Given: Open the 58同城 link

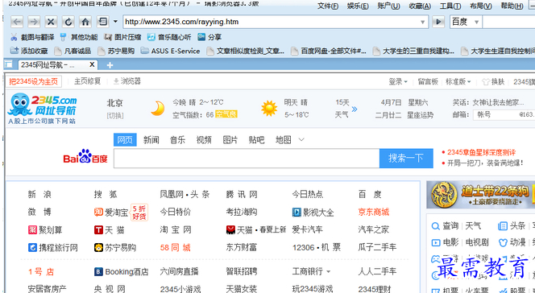Looking at the screenshot, I should click(175, 247).
